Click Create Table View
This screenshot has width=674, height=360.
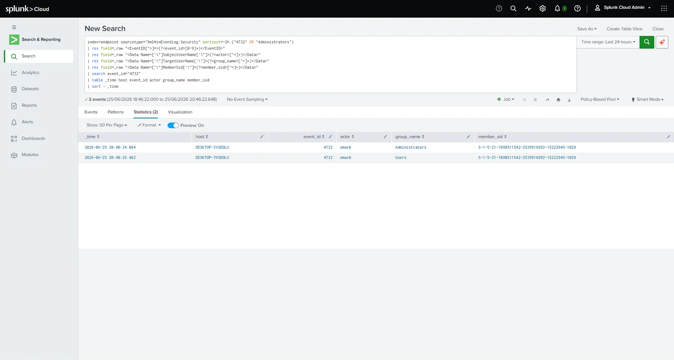[x=624, y=29]
